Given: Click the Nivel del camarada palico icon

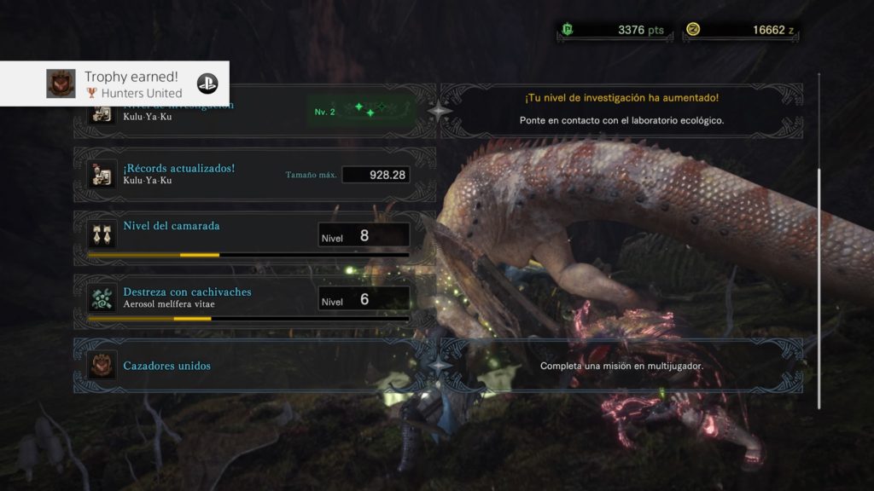Looking at the screenshot, I should pos(102,234).
